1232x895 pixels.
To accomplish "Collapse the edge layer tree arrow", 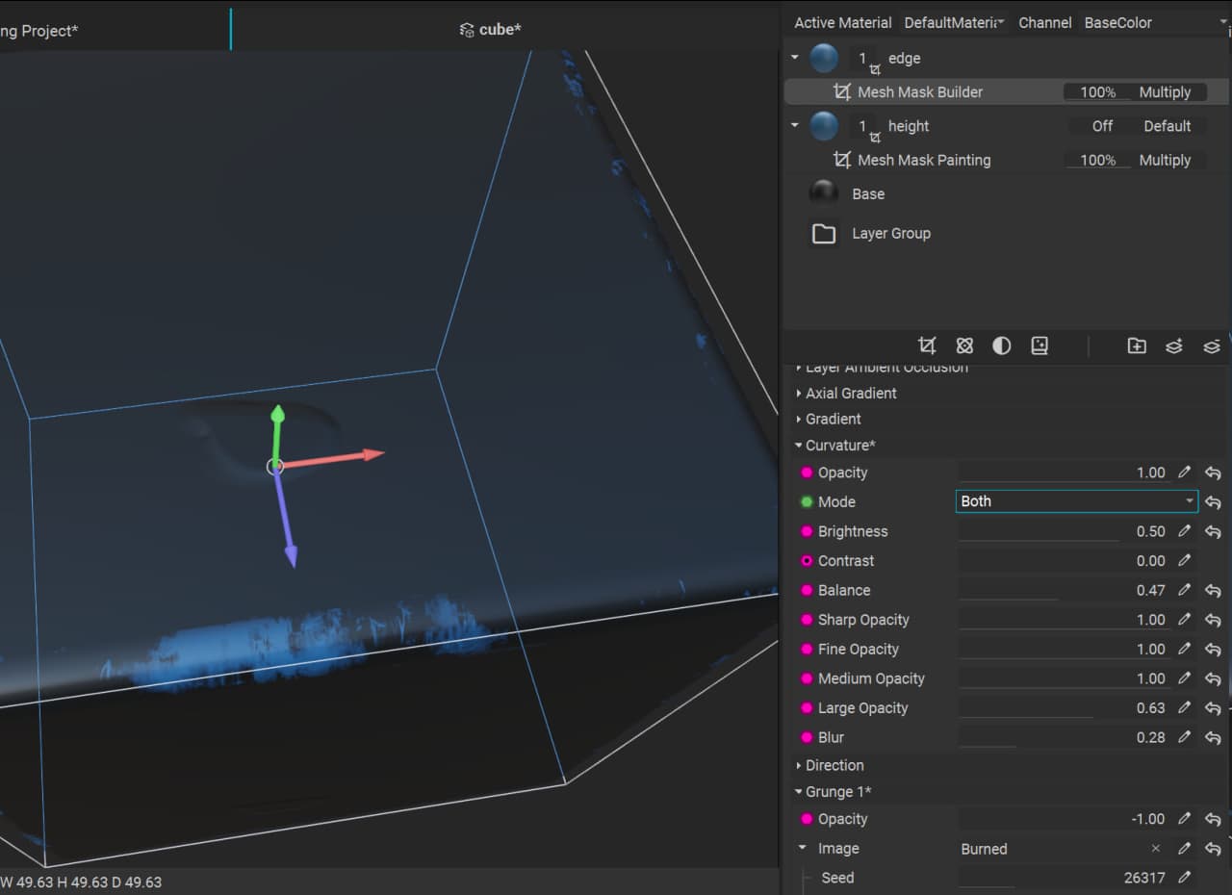I will coord(795,58).
